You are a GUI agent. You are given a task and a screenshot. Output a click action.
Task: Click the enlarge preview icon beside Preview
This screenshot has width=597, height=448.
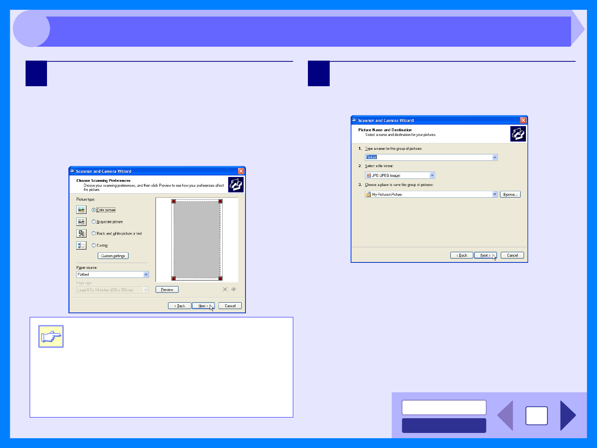(225, 290)
